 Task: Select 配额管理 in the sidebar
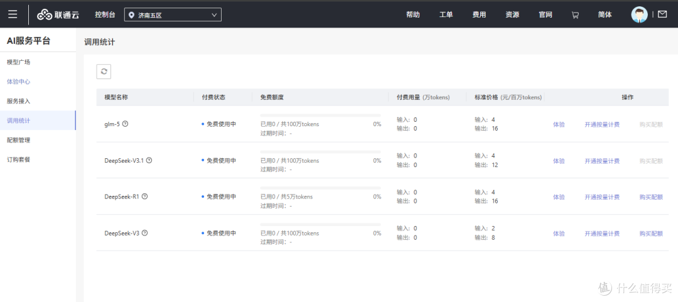click(x=18, y=140)
